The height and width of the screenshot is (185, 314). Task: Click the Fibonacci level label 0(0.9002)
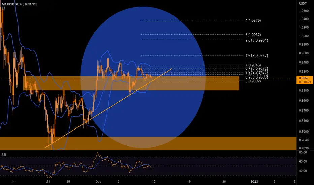click(x=253, y=81)
